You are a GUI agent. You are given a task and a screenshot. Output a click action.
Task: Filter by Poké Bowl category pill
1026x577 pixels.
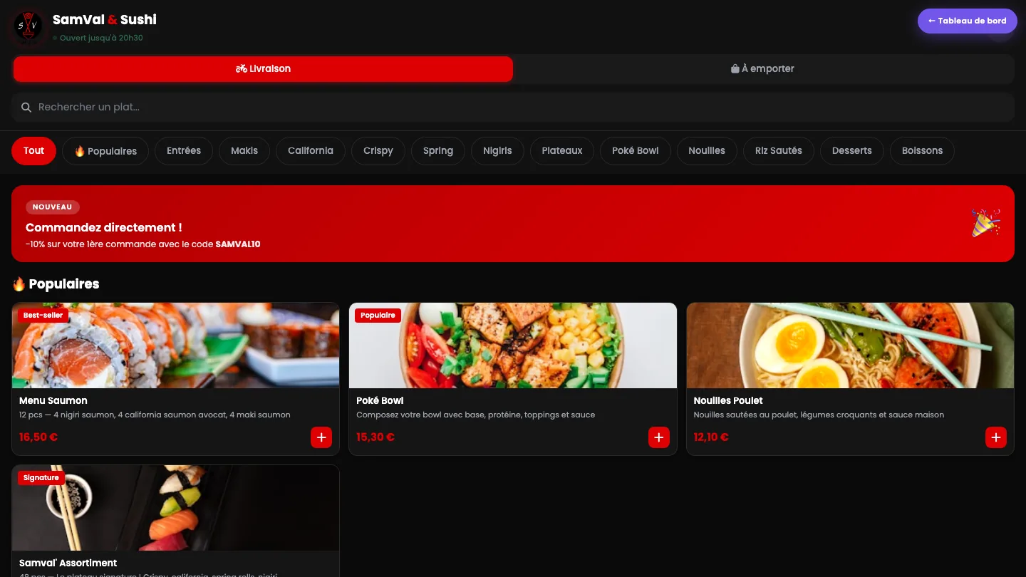(x=636, y=151)
